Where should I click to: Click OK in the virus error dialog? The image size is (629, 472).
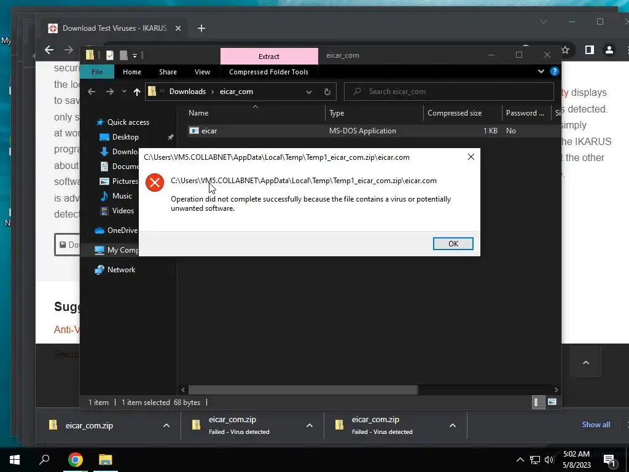point(453,243)
